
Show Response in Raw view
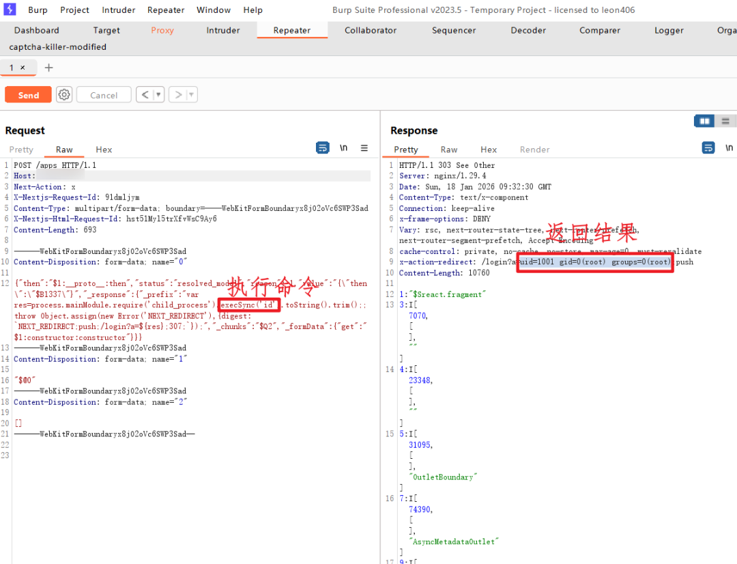coord(449,150)
